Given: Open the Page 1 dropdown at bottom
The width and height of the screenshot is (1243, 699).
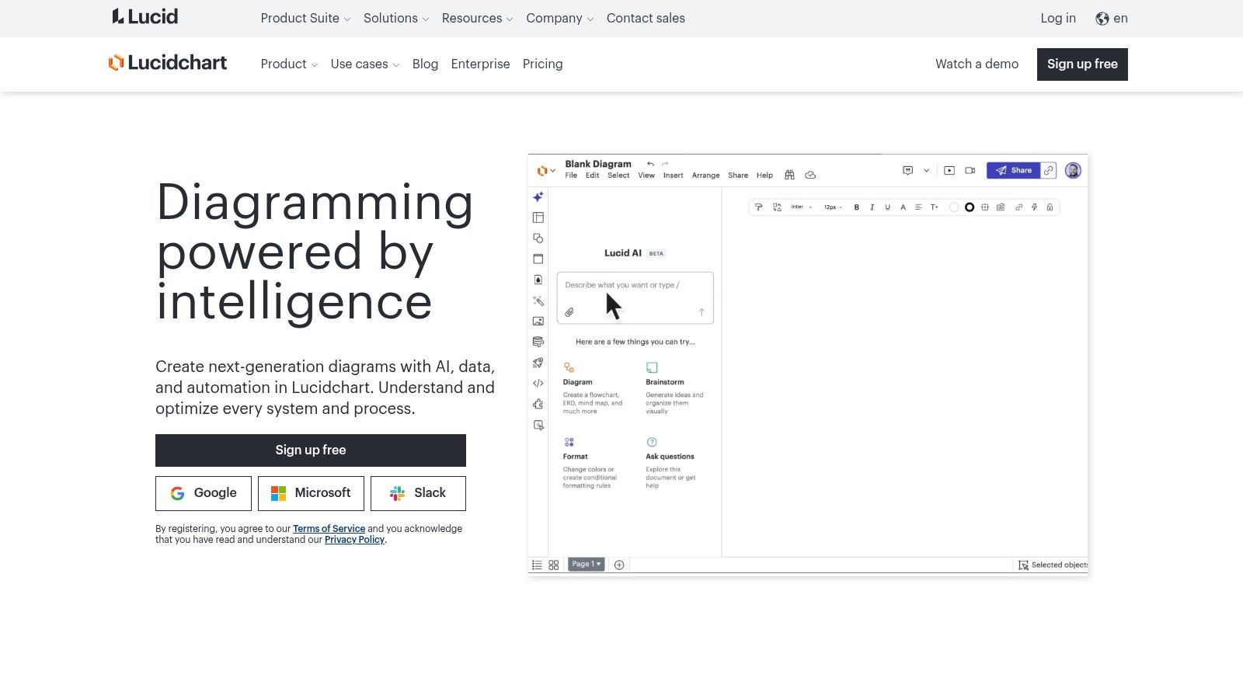Looking at the screenshot, I should tap(586, 564).
